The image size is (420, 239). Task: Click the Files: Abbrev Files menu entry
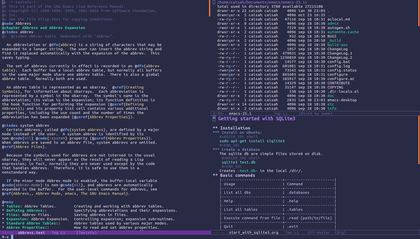coord(29,215)
